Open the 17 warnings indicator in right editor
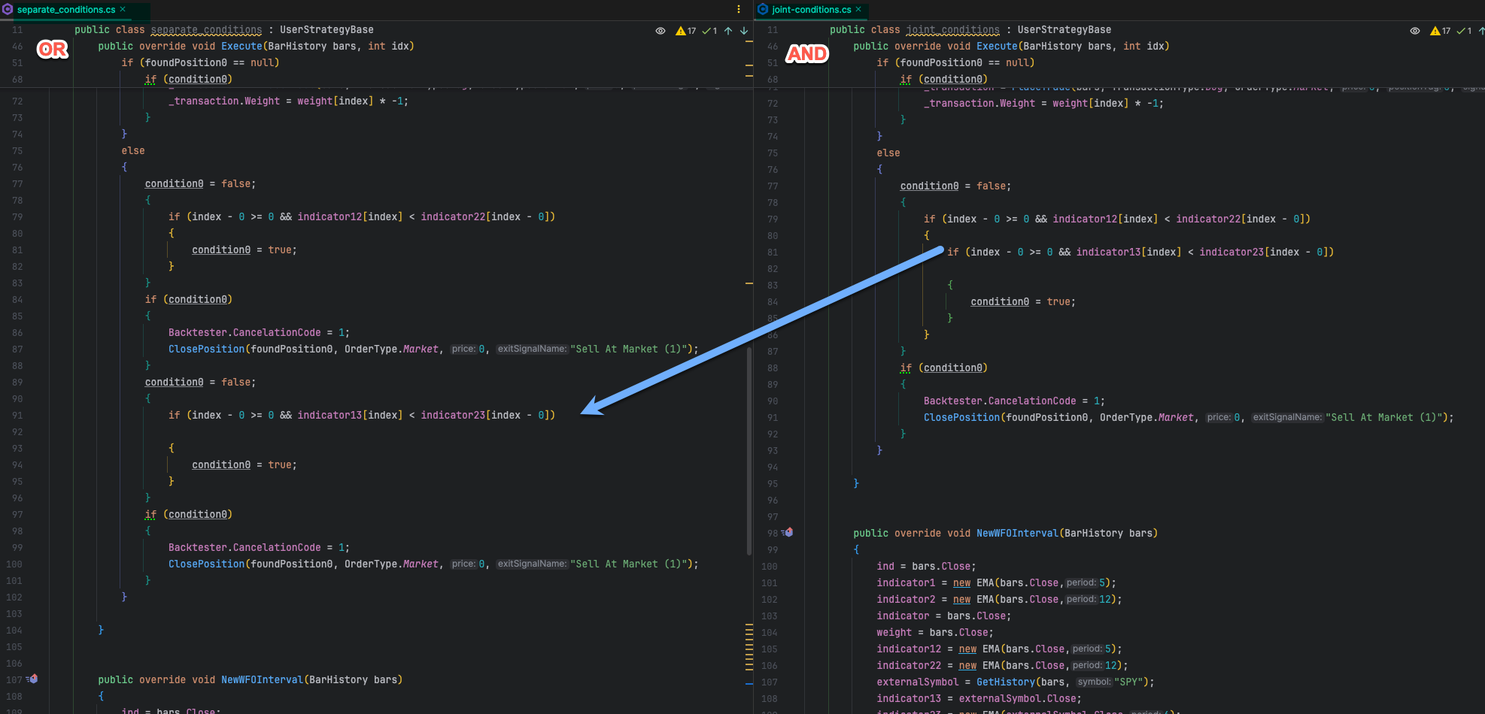 [1441, 31]
